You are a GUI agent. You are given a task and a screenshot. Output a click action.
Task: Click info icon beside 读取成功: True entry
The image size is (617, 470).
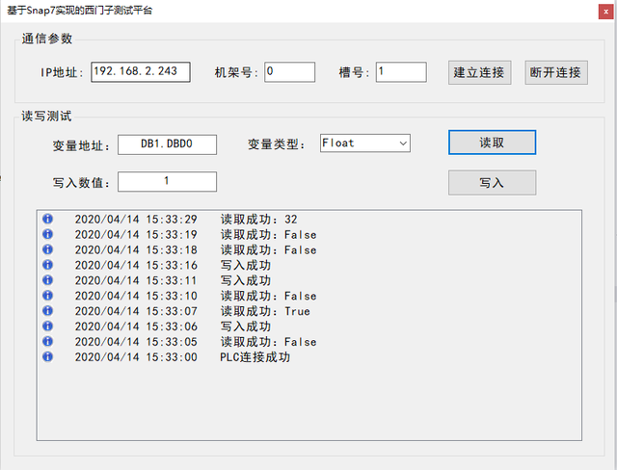pos(47,311)
